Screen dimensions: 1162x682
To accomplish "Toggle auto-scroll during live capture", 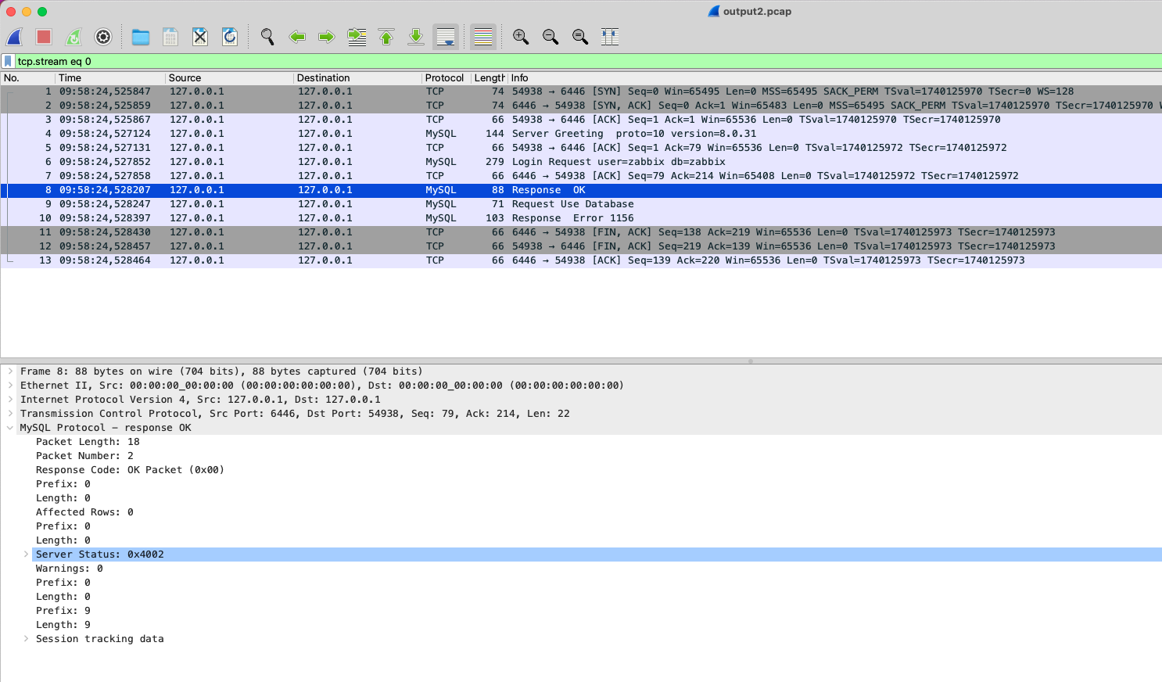I will (446, 37).
